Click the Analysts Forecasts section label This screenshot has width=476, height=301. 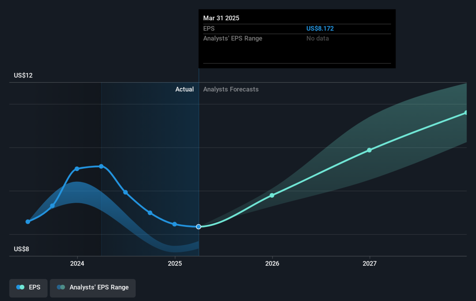[231, 90]
